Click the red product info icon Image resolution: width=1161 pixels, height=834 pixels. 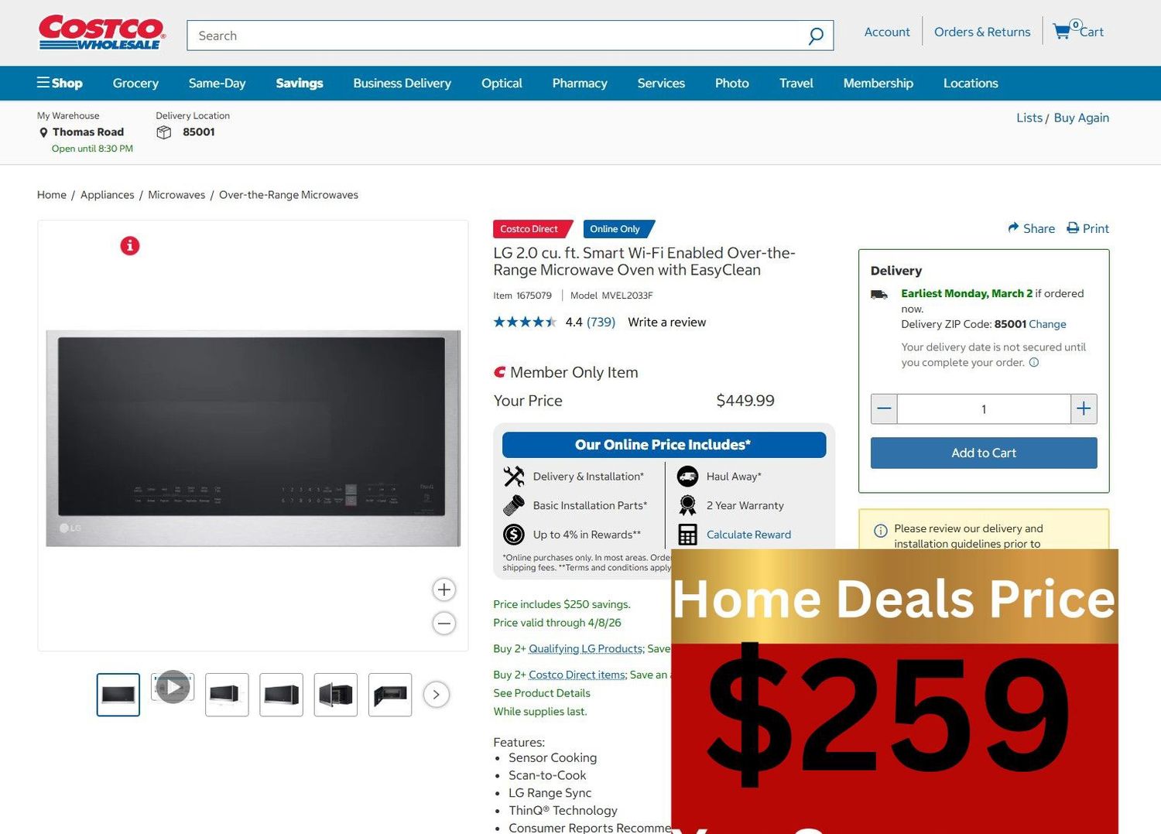(130, 246)
